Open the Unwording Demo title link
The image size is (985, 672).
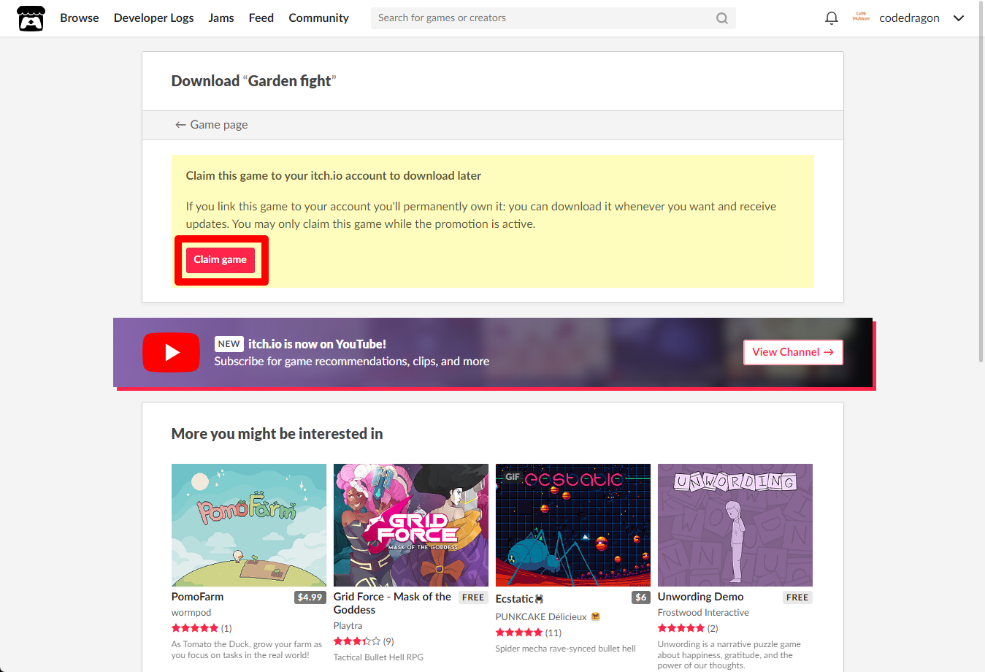(701, 597)
